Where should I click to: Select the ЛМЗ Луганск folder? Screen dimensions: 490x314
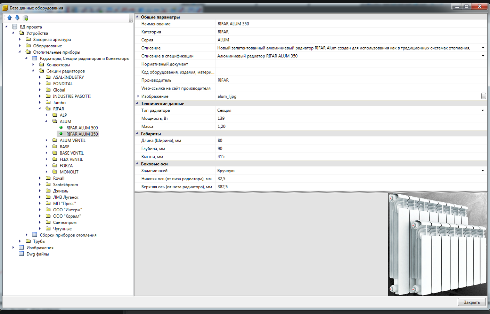tap(66, 197)
